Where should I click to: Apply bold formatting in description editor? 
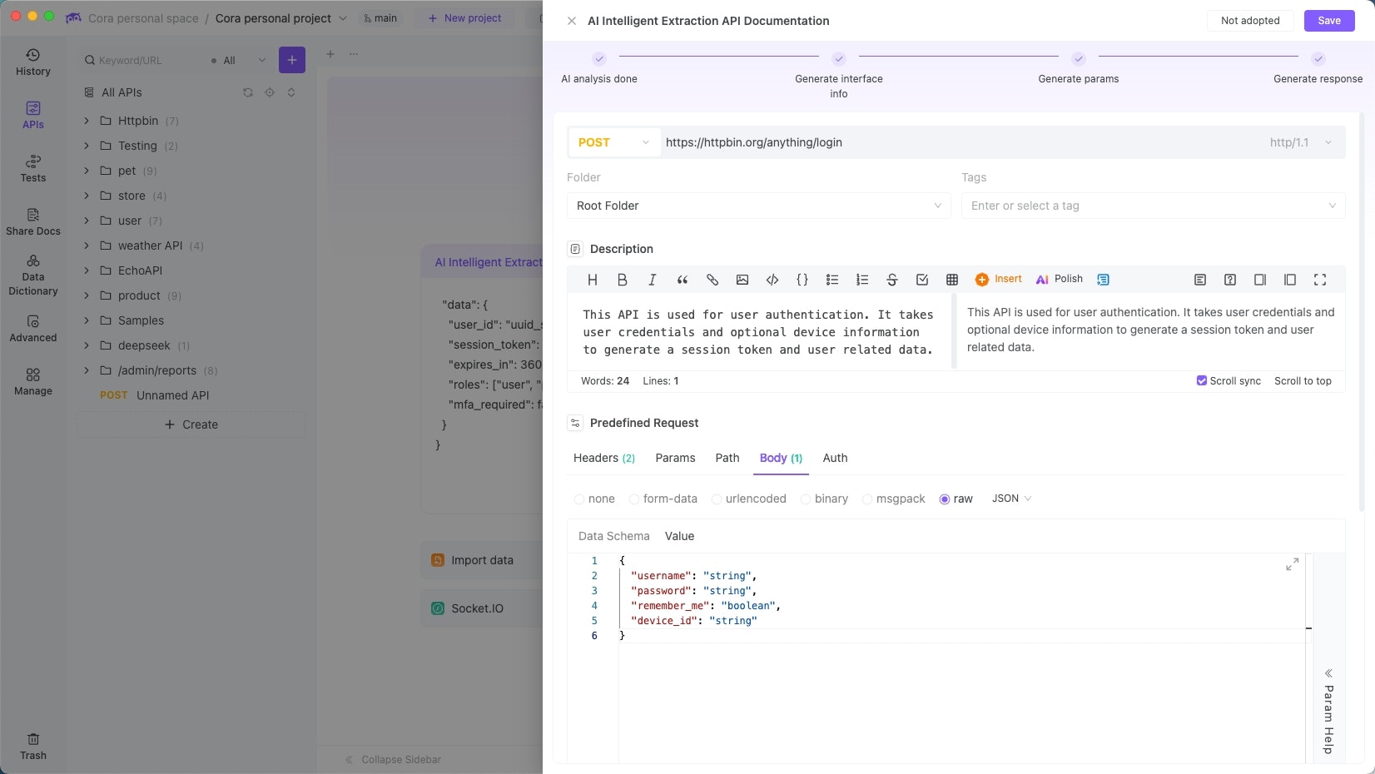623,280
